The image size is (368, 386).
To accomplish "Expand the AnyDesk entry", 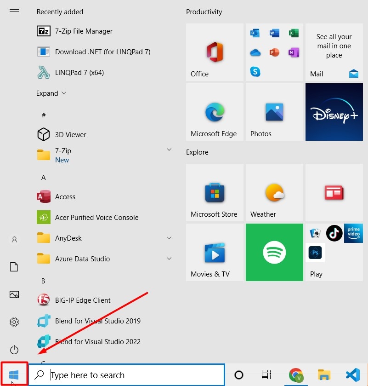I will 169,238.
